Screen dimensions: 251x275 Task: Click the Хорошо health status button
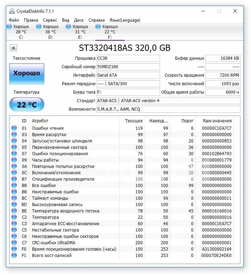[x=27, y=74]
